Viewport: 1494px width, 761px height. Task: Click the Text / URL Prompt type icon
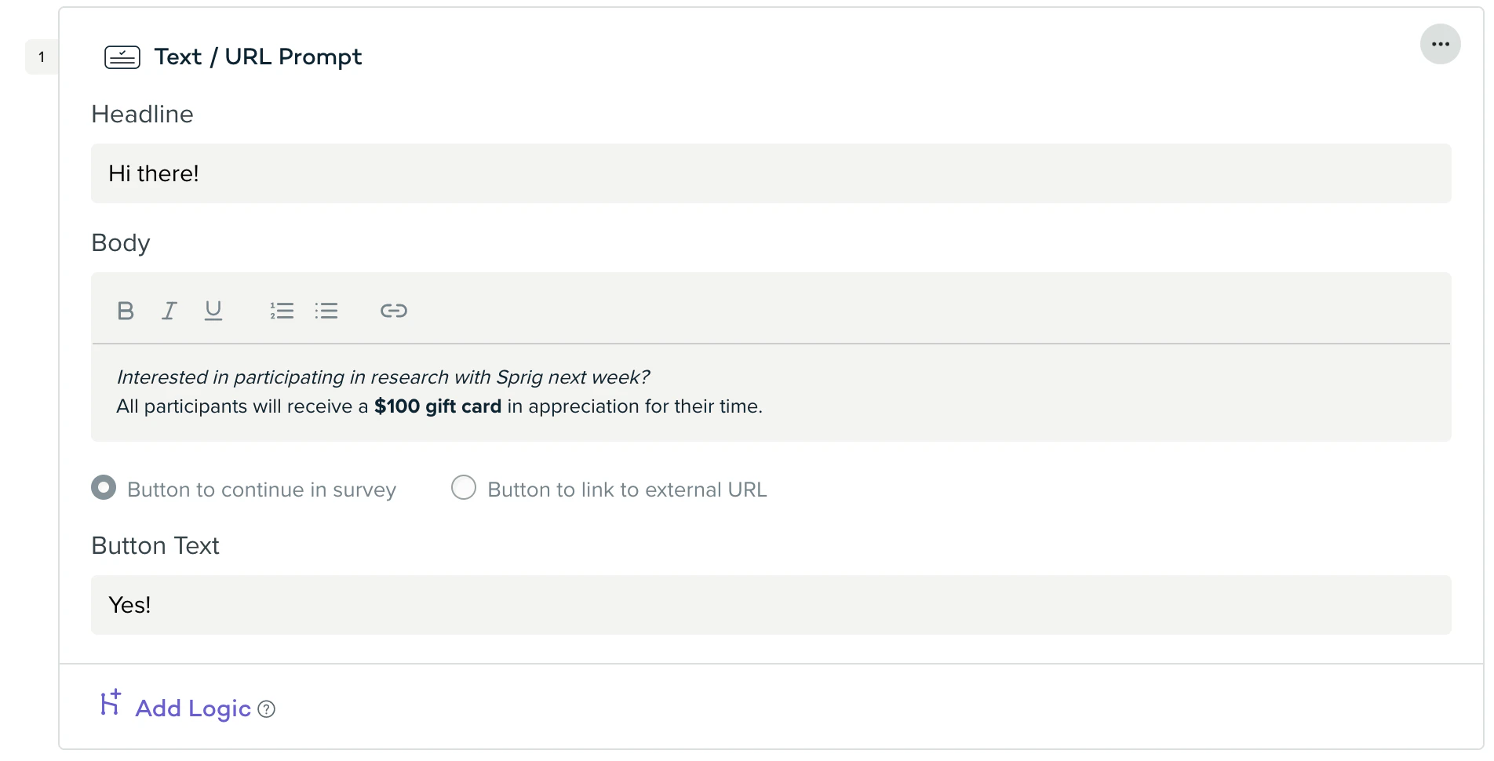point(122,57)
